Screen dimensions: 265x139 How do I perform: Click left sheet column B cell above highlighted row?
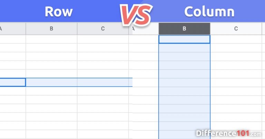(x=51, y=73)
